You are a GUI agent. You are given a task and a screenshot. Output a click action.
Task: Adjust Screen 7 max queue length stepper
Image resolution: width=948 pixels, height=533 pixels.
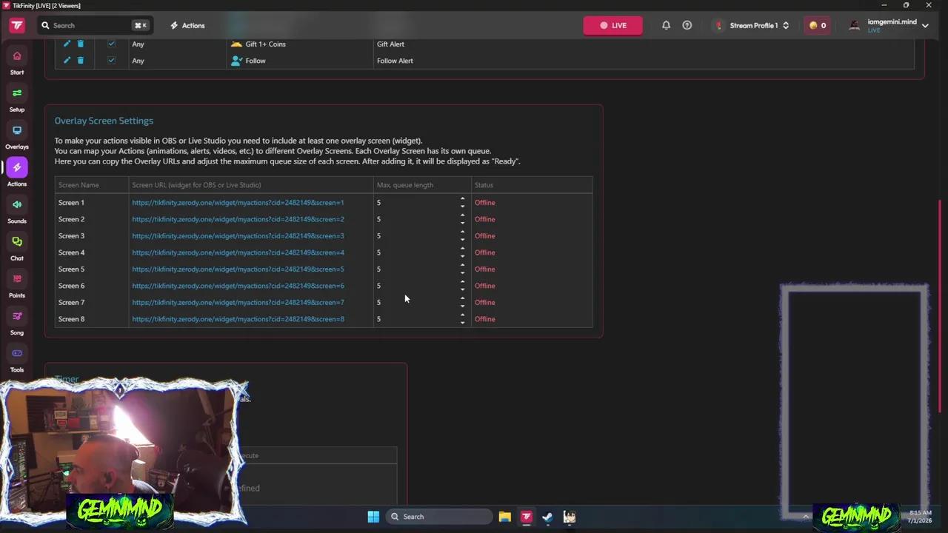(462, 302)
